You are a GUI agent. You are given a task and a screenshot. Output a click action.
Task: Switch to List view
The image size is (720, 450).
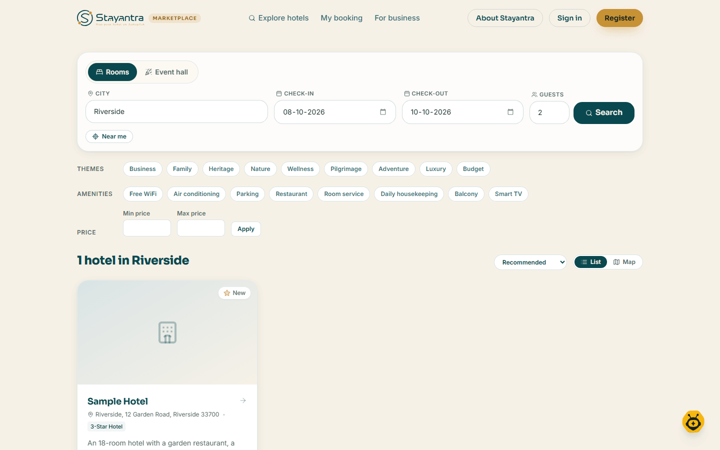click(x=590, y=262)
